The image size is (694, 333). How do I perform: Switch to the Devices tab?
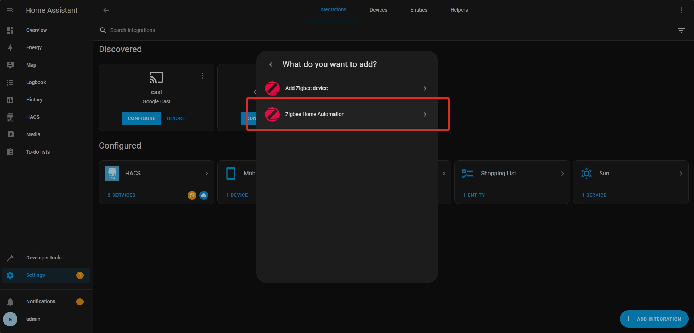(x=378, y=10)
